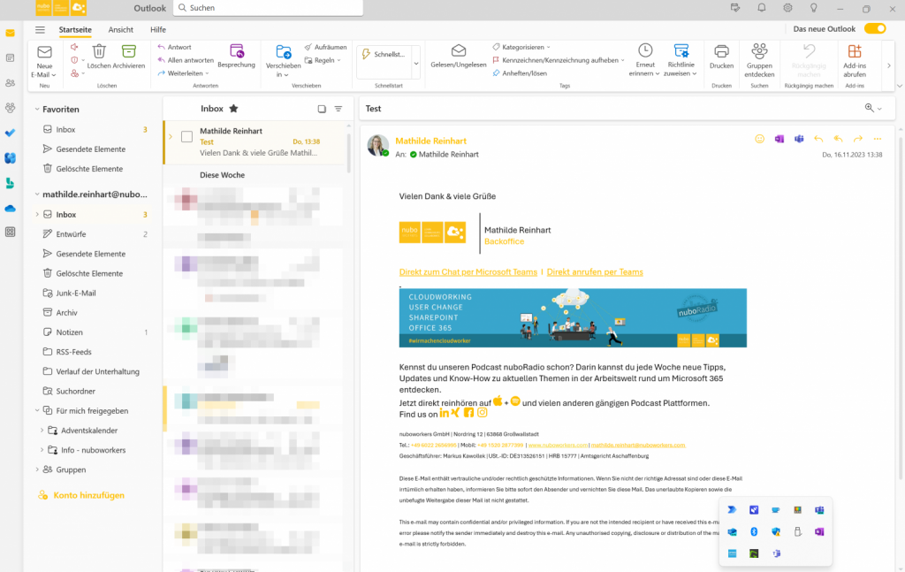Image resolution: width=905 pixels, height=572 pixels.
Task: Open the Calendar module in left rail
Action: pyautogui.click(x=10, y=57)
